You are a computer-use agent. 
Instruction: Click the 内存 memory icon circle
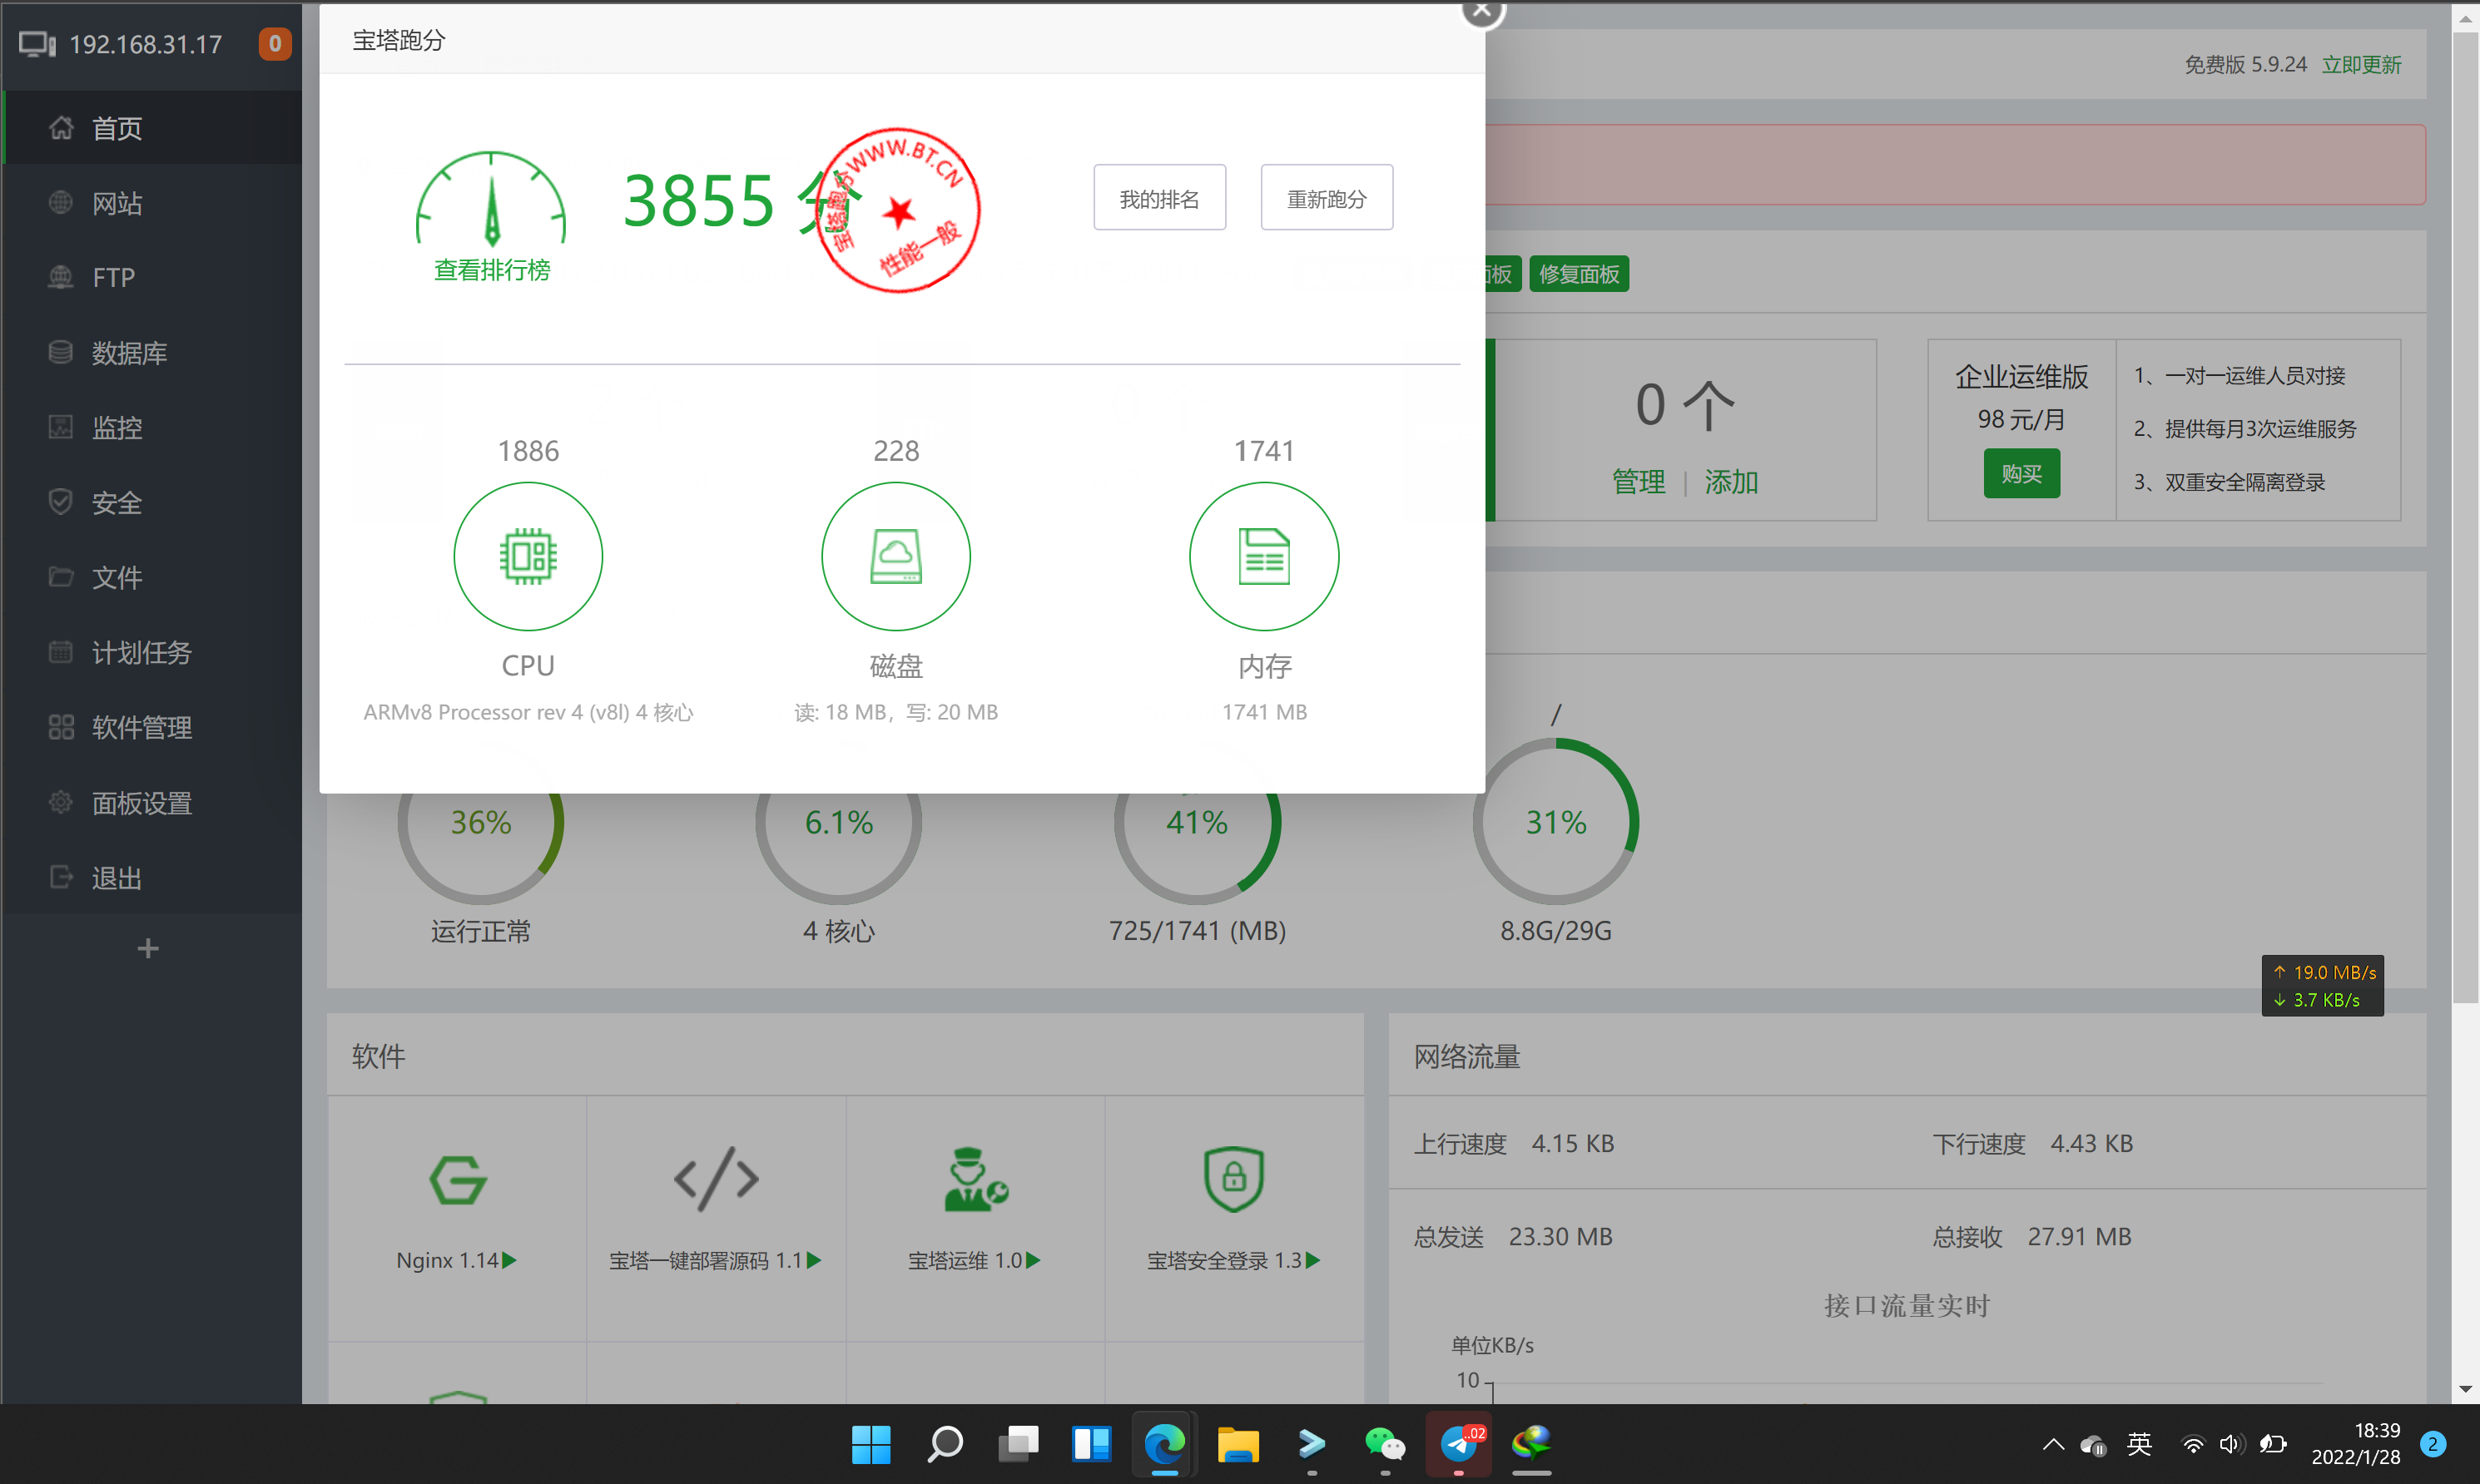click(x=1264, y=556)
